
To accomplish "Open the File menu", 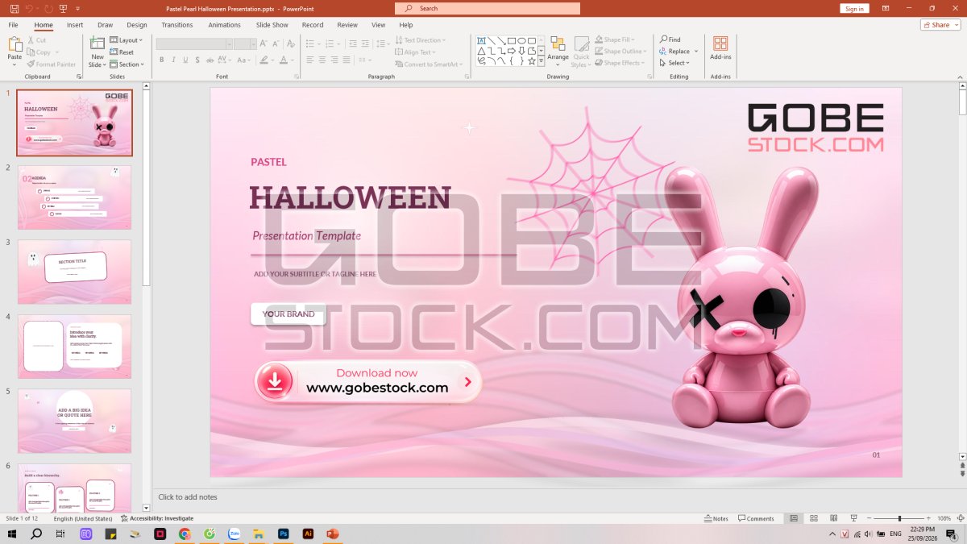I will click(14, 25).
